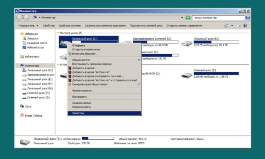Click the Image Catalog icon

22,115
